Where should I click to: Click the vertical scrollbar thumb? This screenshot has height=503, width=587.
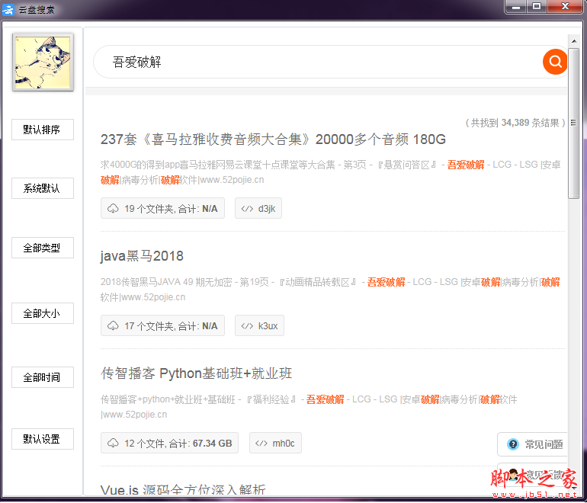(573, 123)
